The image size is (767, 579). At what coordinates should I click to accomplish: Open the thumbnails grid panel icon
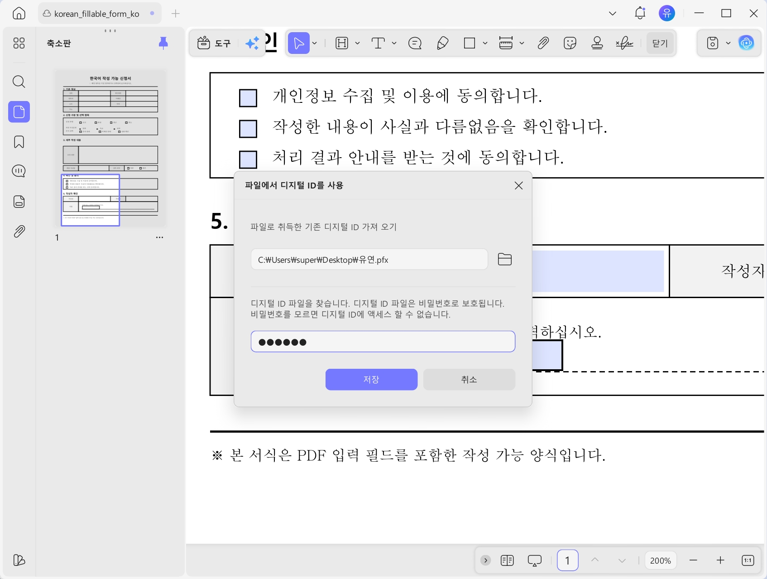click(x=19, y=43)
